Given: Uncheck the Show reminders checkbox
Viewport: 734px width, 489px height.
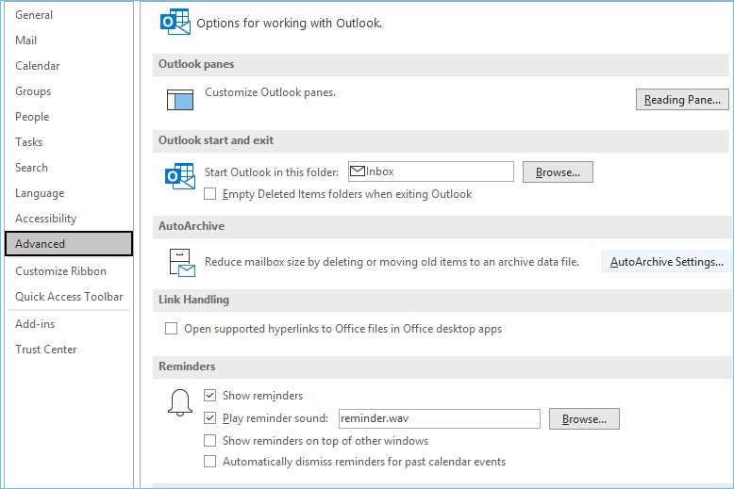Looking at the screenshot, I should 210,396.
